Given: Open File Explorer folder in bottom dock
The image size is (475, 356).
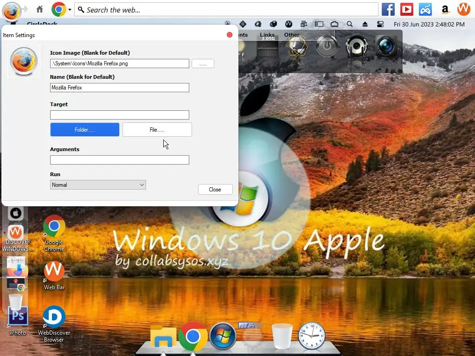Looking at the screenshot, I should pos(163,336).
